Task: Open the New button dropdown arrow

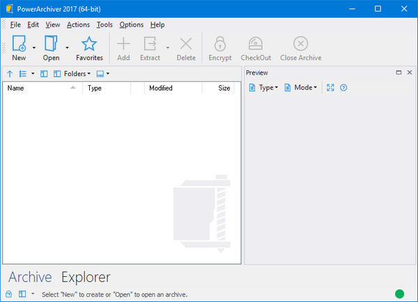Action: point(34,47)
